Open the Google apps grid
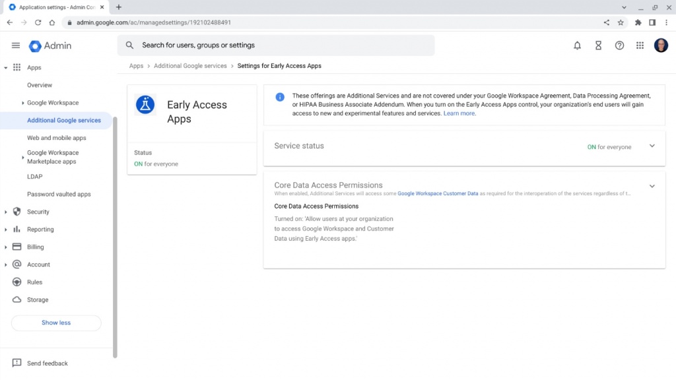 pos(640,46)
